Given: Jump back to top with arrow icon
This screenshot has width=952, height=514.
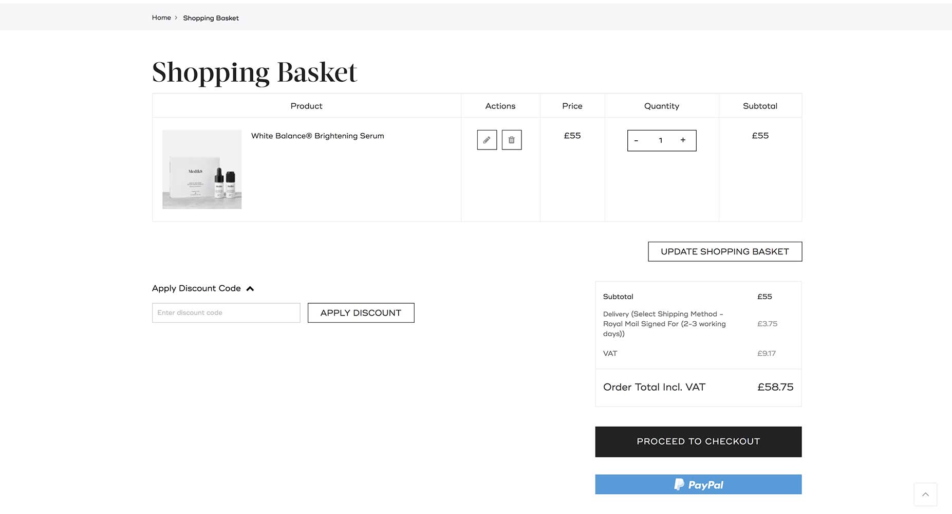Looking at the screenshot, I should click(x=925, y=494).
